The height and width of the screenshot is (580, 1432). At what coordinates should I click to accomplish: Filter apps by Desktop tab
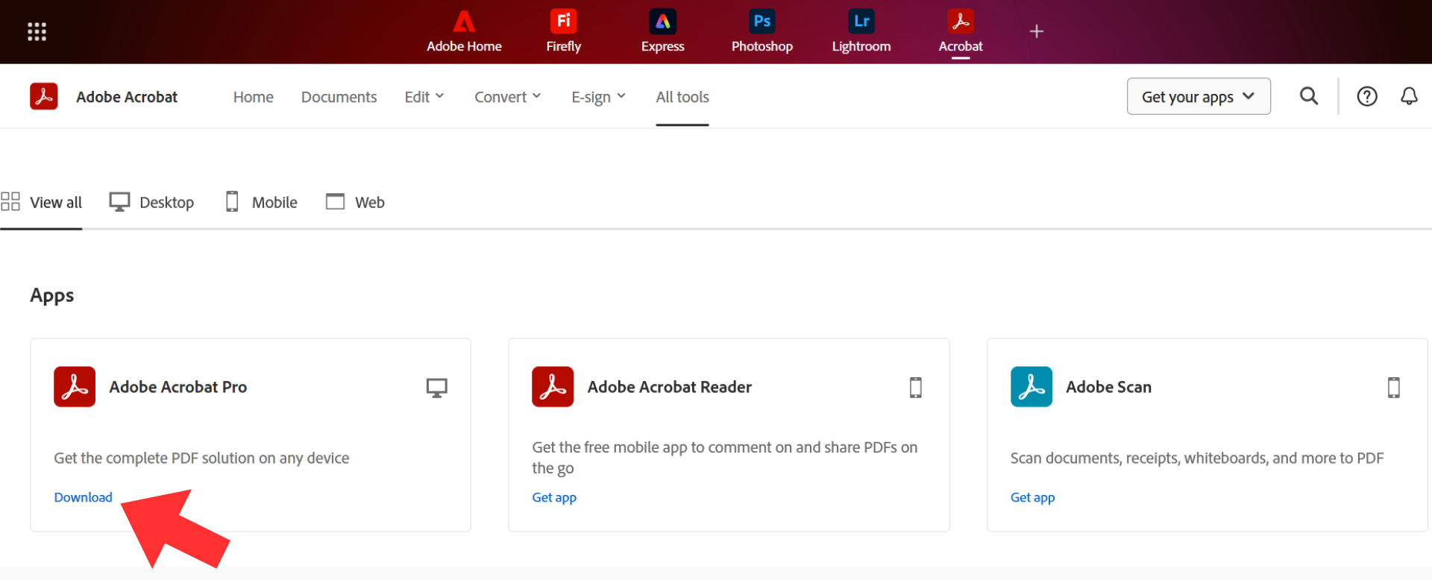pos(151,202)
